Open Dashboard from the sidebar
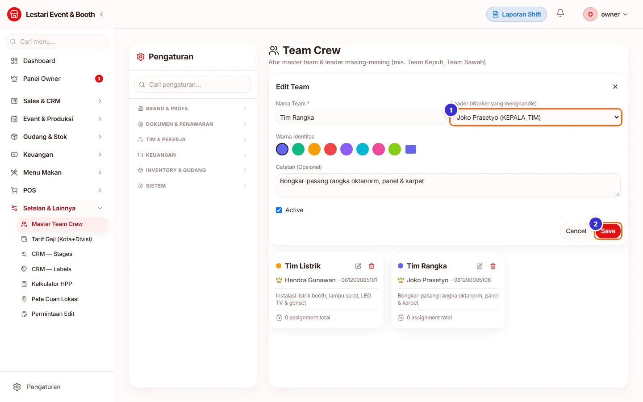The width and height of the screenshot is (643, 402). pyautogui.click(x=57, y=61)
